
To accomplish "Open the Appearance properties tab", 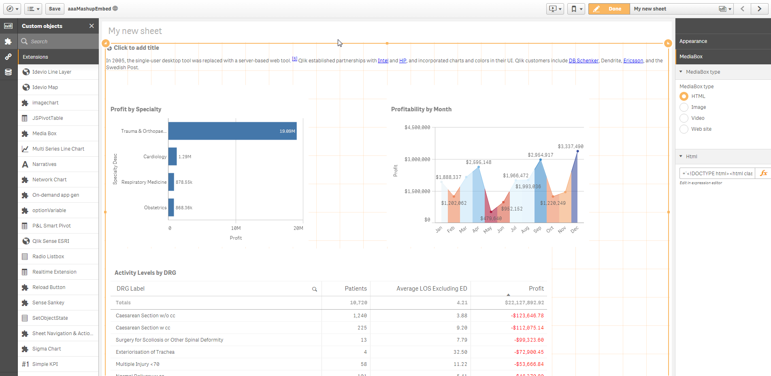I will pos(693,41).
